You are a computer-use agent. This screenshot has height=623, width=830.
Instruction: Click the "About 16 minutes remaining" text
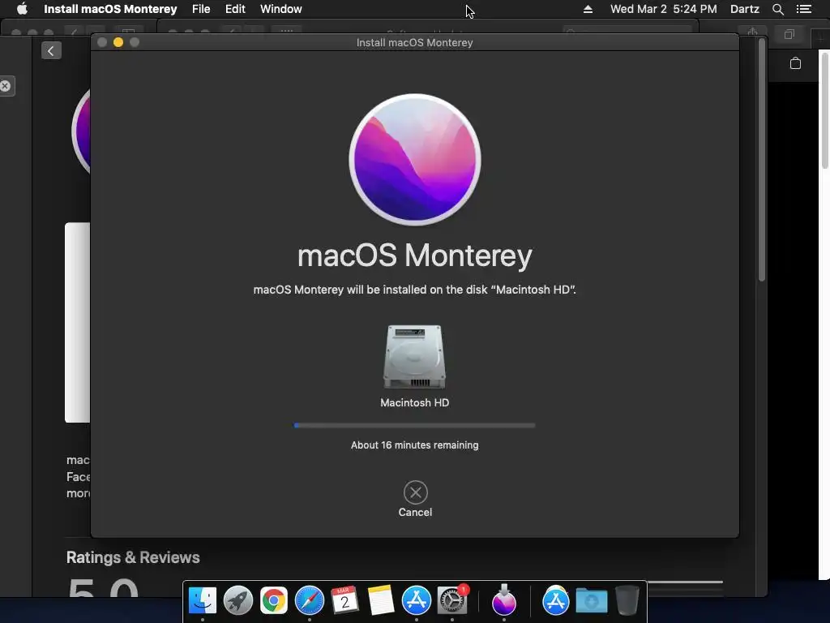414,445
